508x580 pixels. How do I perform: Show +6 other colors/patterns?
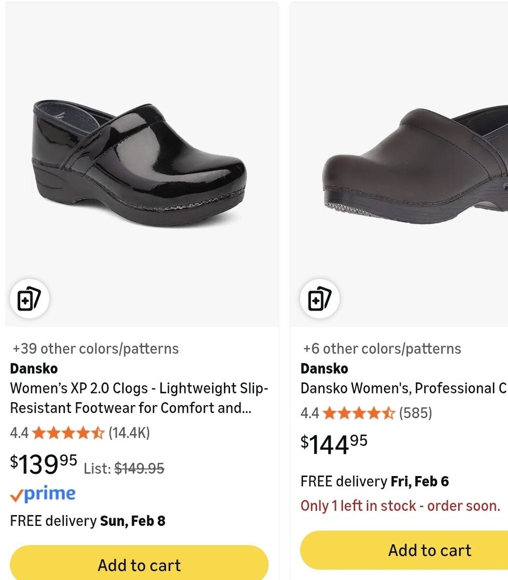click(x=382, y=348)
